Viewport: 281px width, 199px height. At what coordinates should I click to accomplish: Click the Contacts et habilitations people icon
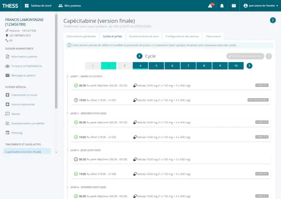pyautogui.click(x=7, y=66)
